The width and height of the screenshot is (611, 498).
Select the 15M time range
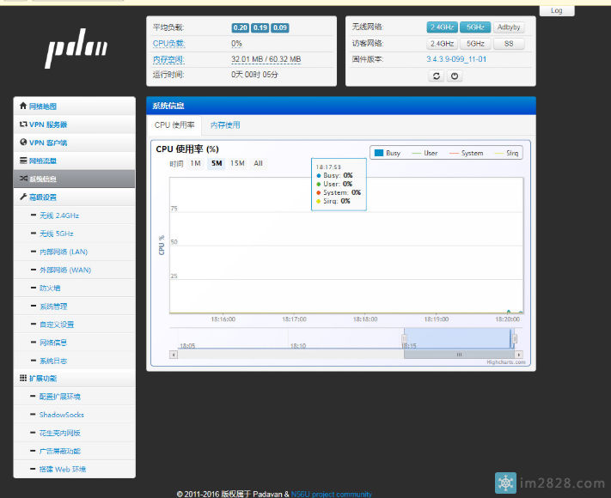[x=237, y=163]
